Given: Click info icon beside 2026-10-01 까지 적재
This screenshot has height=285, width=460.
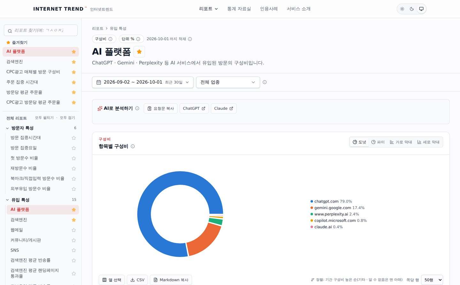Looking at the screenshot, I should (x=190, y=39).
